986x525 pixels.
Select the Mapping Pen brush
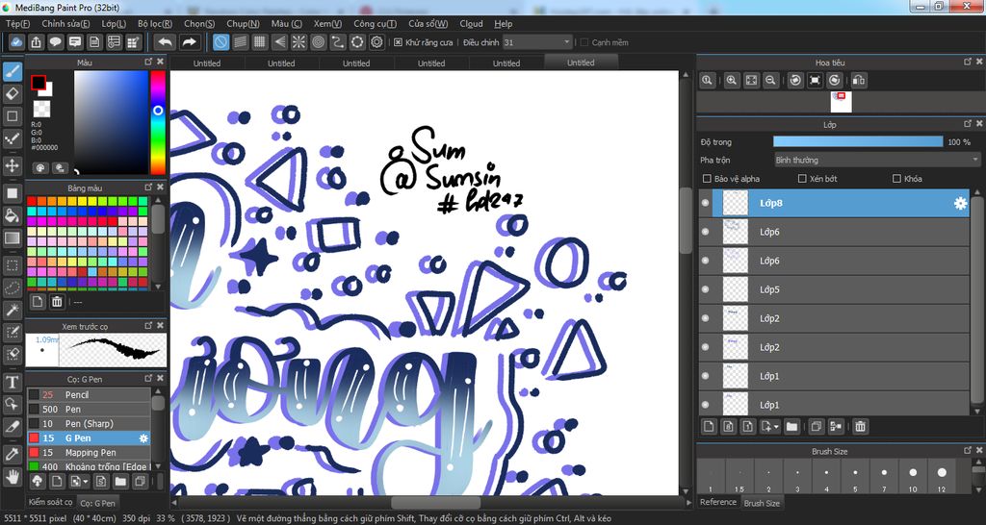(x=88, y=452)
